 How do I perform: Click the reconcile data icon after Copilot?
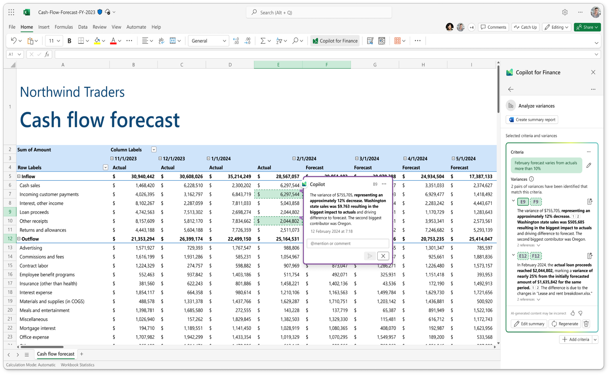tap(370, 41)
